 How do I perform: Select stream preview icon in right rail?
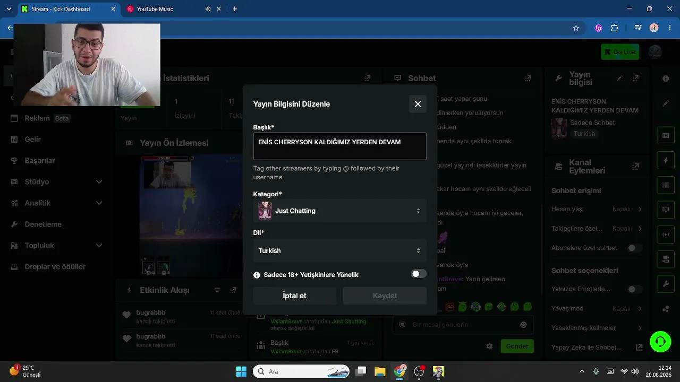tap(666, 135)
